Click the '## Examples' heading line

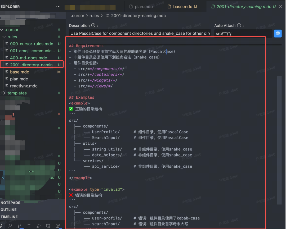click(x=82, y=98)
